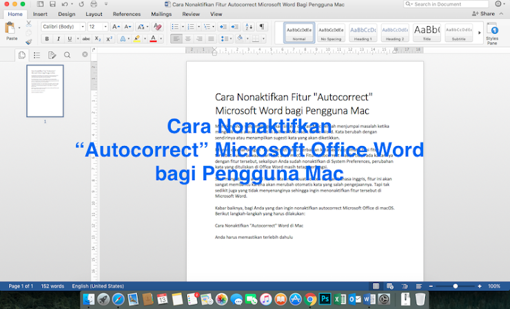Expand the highlight color dropdown arrow

click(145, 39)
